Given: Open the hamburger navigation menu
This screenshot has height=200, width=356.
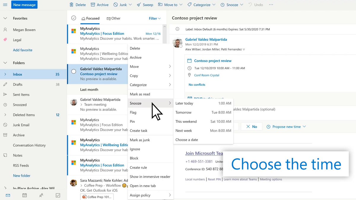Looking at the screenshot, I should (5, 5).
